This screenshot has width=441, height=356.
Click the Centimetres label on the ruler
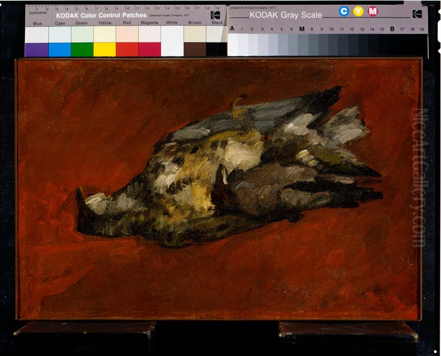(38, 12)
